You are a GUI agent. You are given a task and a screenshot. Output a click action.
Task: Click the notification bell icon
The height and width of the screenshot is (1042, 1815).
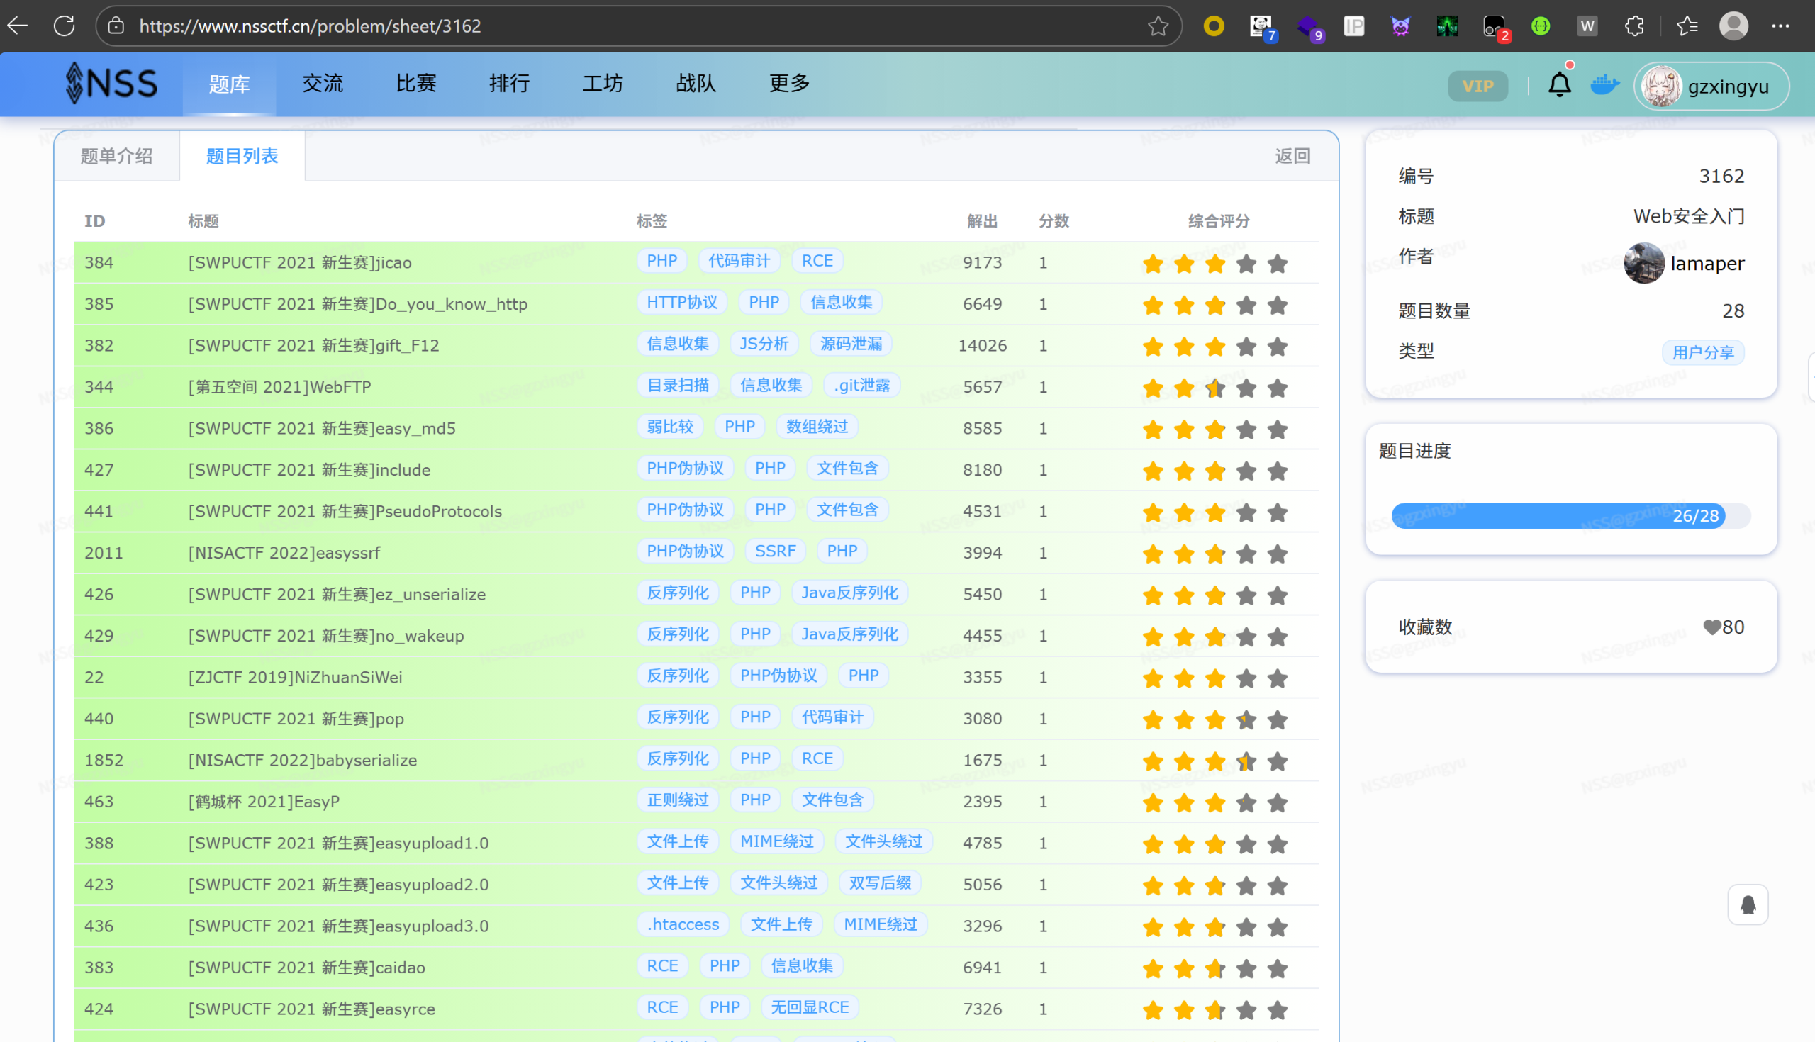[1560, 85]
